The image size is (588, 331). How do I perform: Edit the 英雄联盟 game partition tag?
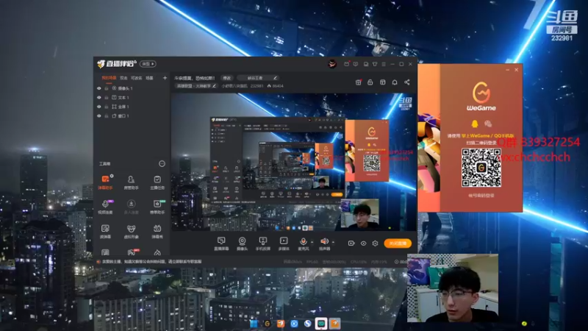pos(196,86)
